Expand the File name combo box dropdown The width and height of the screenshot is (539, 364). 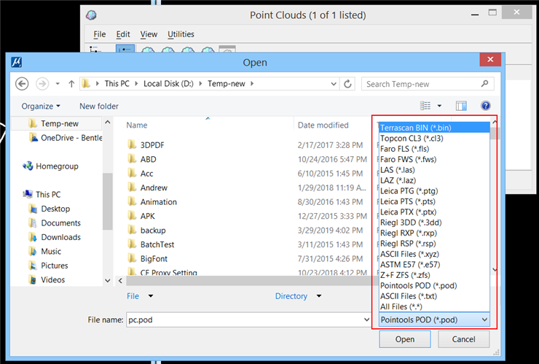click(366, 320)
